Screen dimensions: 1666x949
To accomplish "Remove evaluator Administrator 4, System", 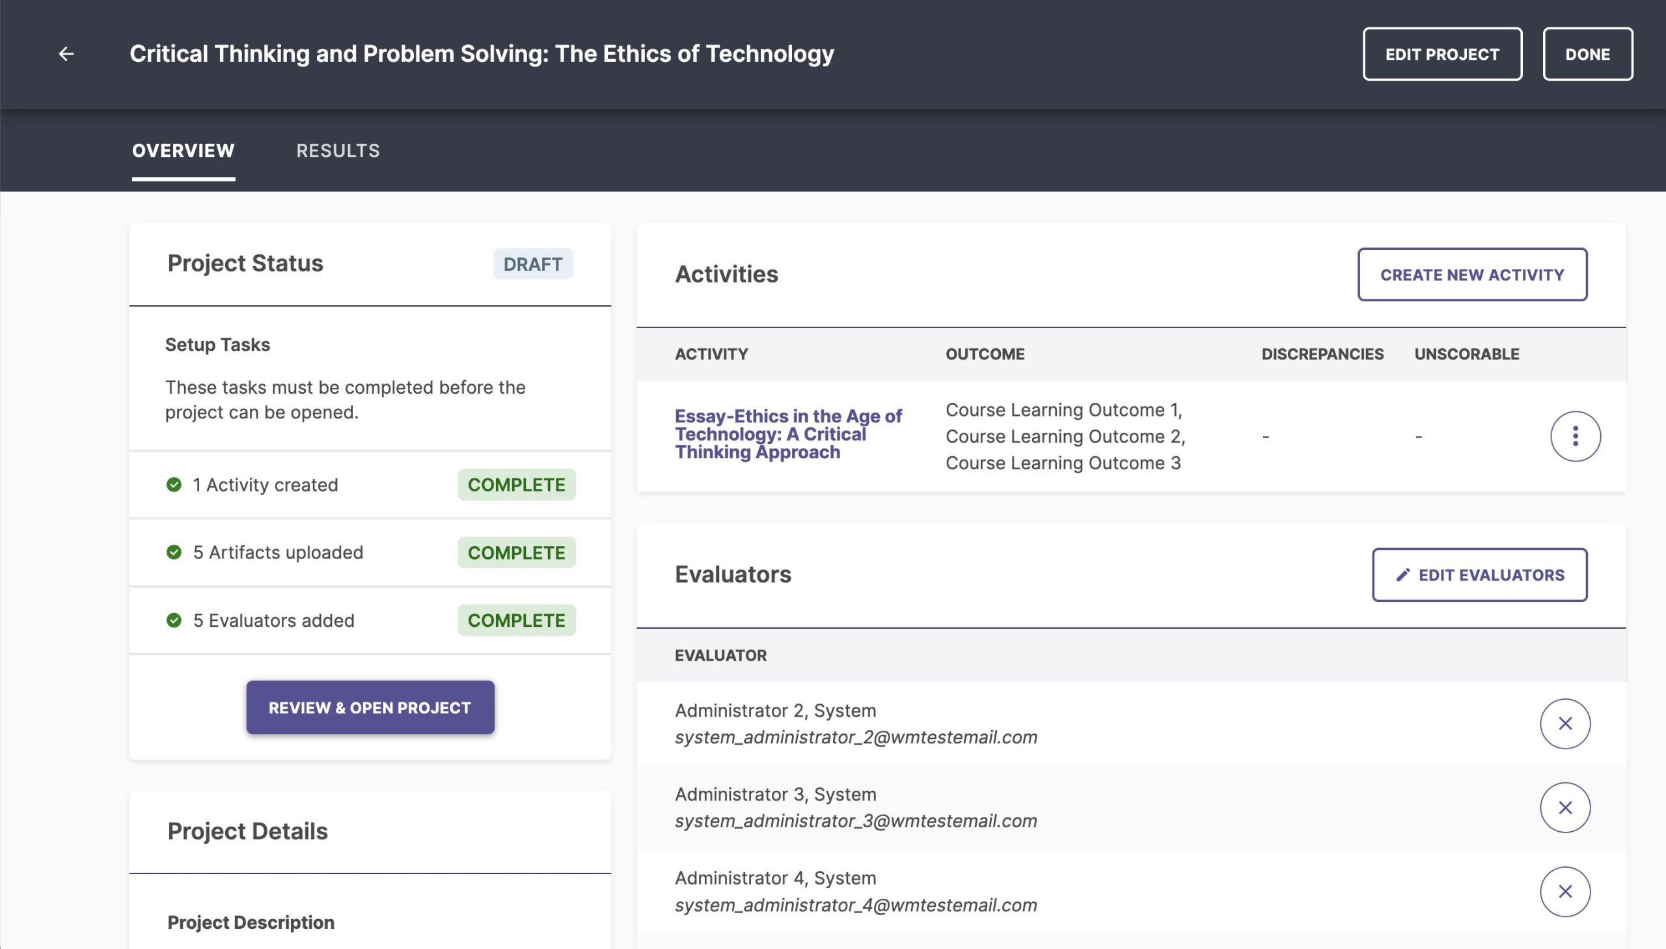I will click(1564, 892).
